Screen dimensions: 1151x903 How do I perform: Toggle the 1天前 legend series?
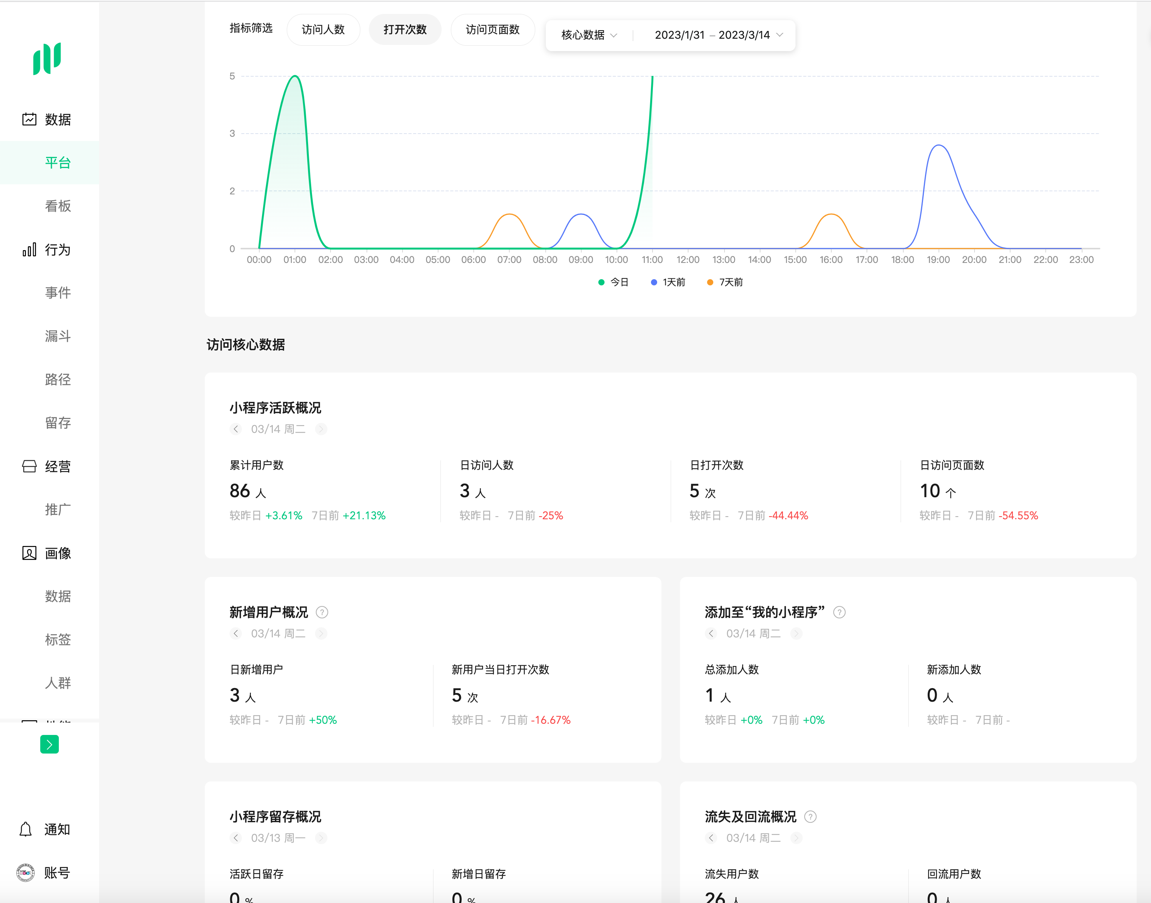coord(668,282)
